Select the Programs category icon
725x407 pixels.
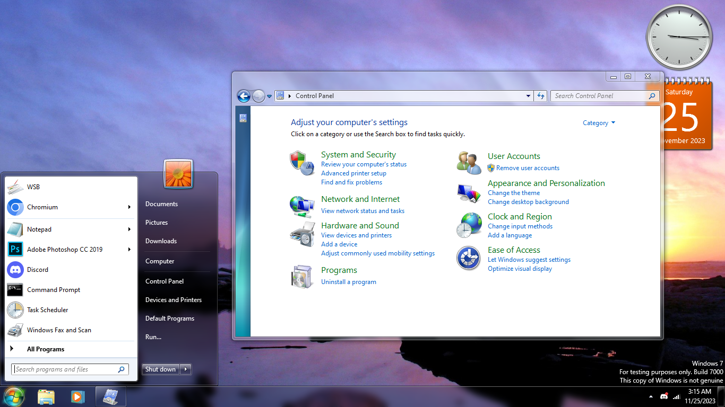click(x=302, y=276)
